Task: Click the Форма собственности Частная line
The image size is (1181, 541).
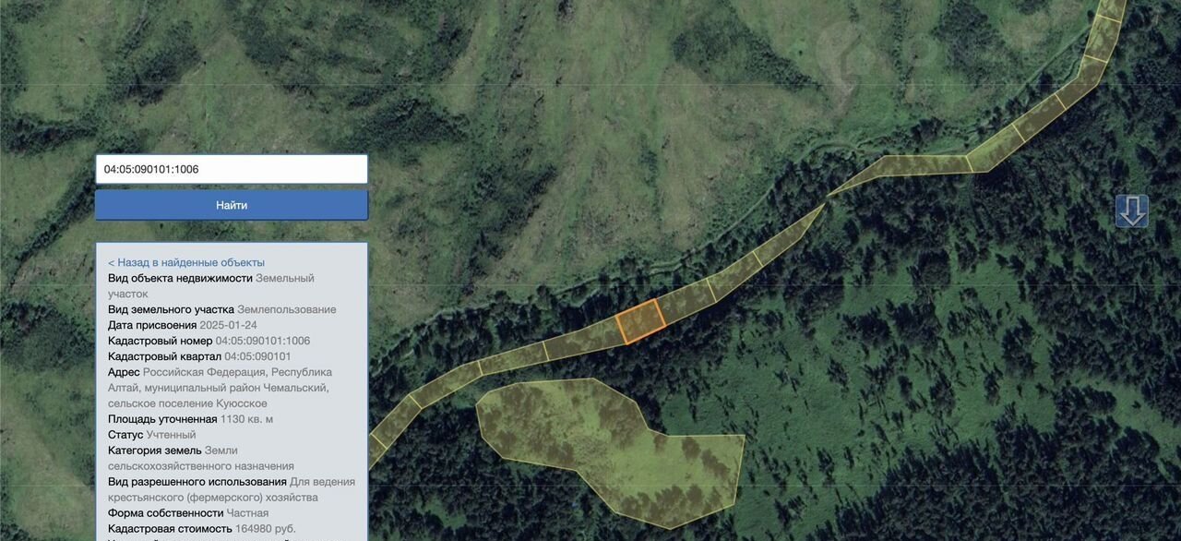Action: click(x=188, y=513)
